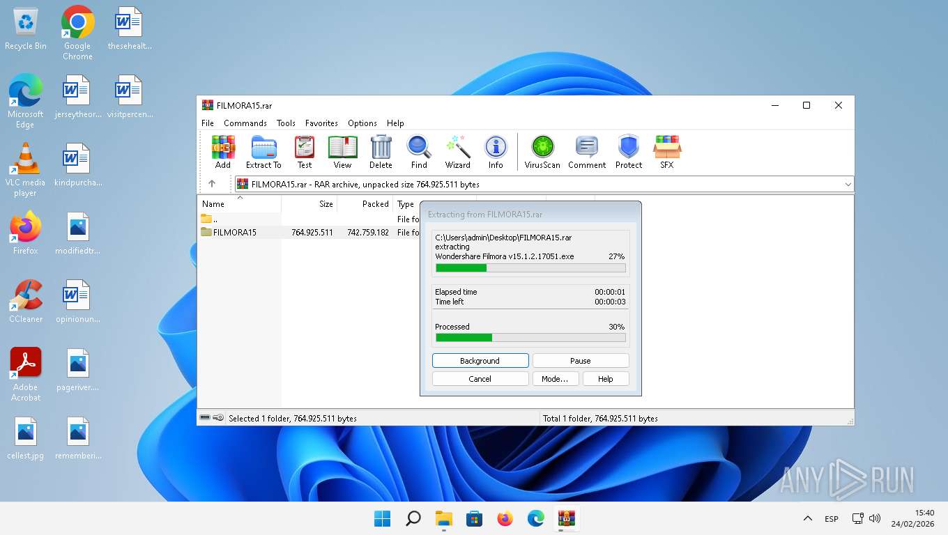The image size is (948, 535).
Task: Sort by the Packed column header
Action: [x=365, y=204]
